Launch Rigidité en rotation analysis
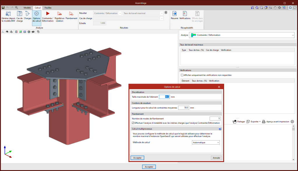Viewport: 298px width, 171px height. click(x=60, y=16)
